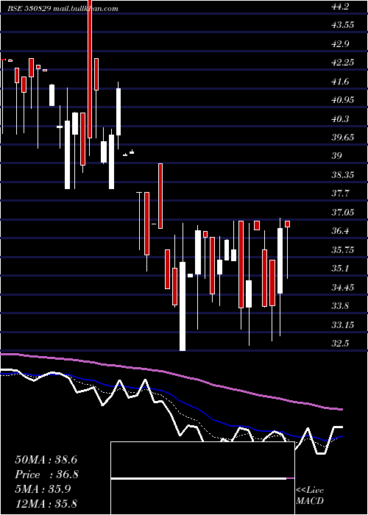The height and width of the screenshot is (515, 368).
Task: Click the 33.15 price axis label
Action: pos(343,325)
